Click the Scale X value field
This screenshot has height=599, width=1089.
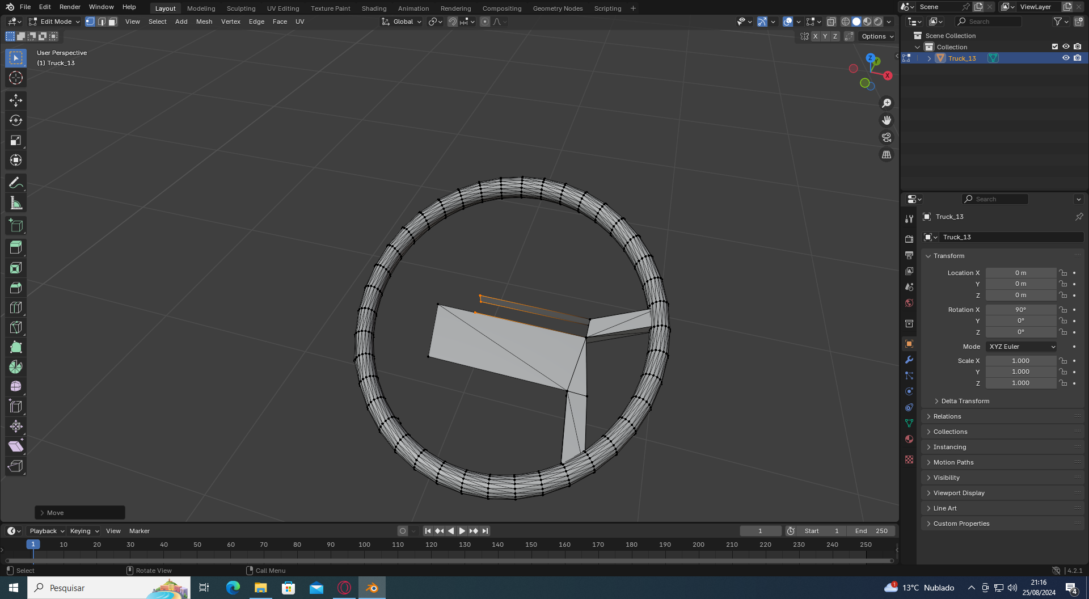[1020, 361]
